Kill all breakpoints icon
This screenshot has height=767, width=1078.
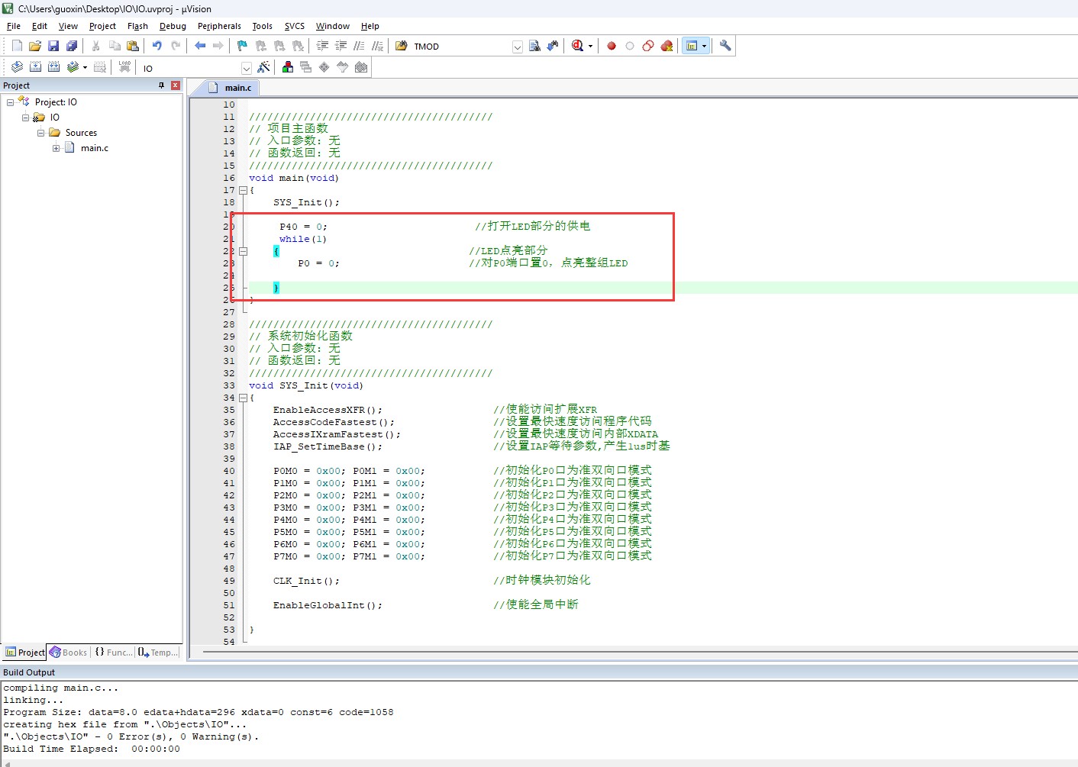point(666,46)
